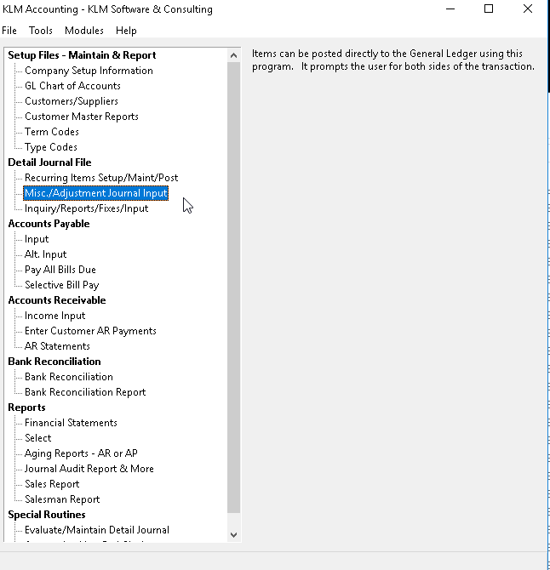Click the tree panel scrollbar thumb
Viewport: 550px width, 570px height.
click(x=233, y=288)
